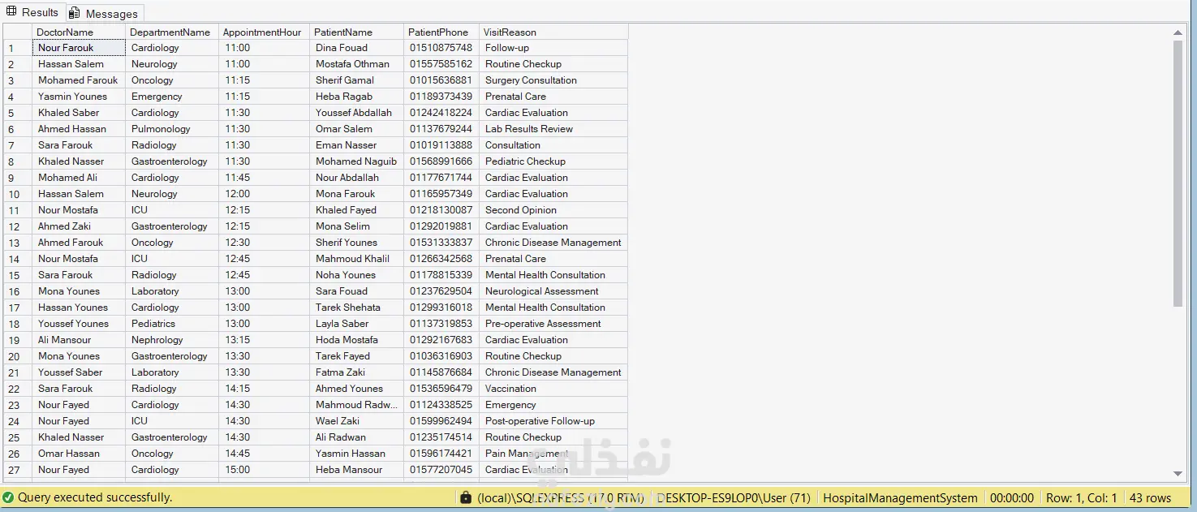This screenshot has width=1197, height=512.
Task: Click patient cell Wael Zaki
Action: pyautogui.click(x=356, y=421)
